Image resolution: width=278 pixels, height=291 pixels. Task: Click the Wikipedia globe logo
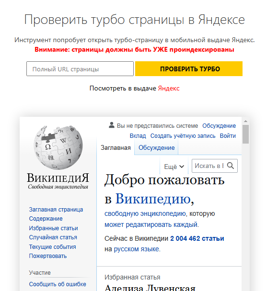(58, 147)
